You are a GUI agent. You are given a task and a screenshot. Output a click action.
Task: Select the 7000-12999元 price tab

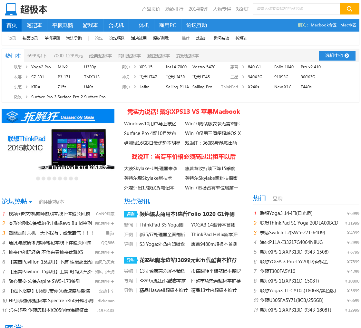68,56
